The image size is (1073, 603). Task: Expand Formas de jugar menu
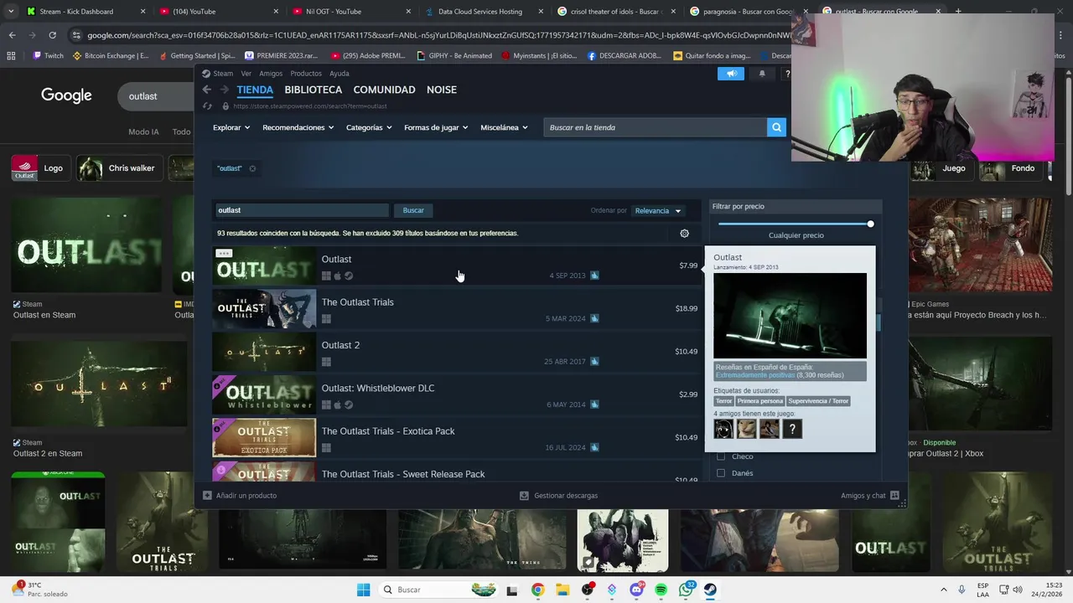pyautogui.click(x=437, y=127)
